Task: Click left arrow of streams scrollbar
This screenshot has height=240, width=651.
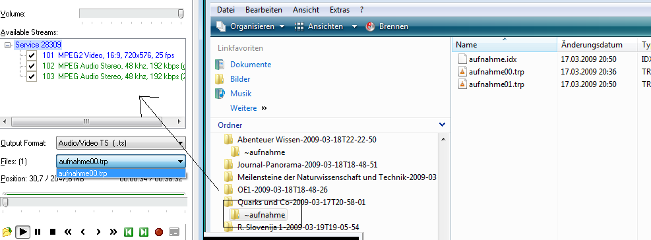Action: 5,122
